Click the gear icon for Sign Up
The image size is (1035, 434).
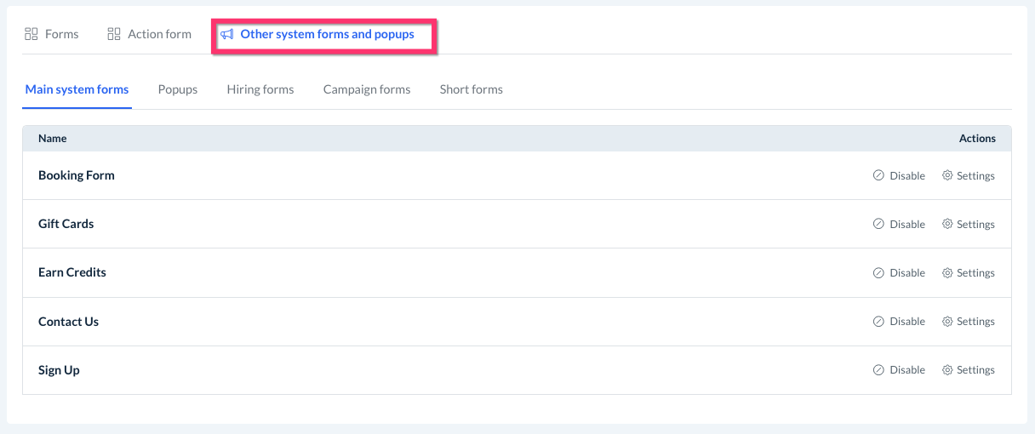(x=947, y=369)
